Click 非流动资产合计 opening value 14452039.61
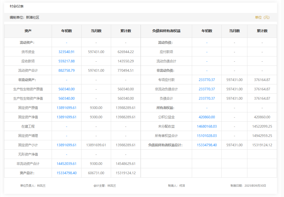 point(66,164)
